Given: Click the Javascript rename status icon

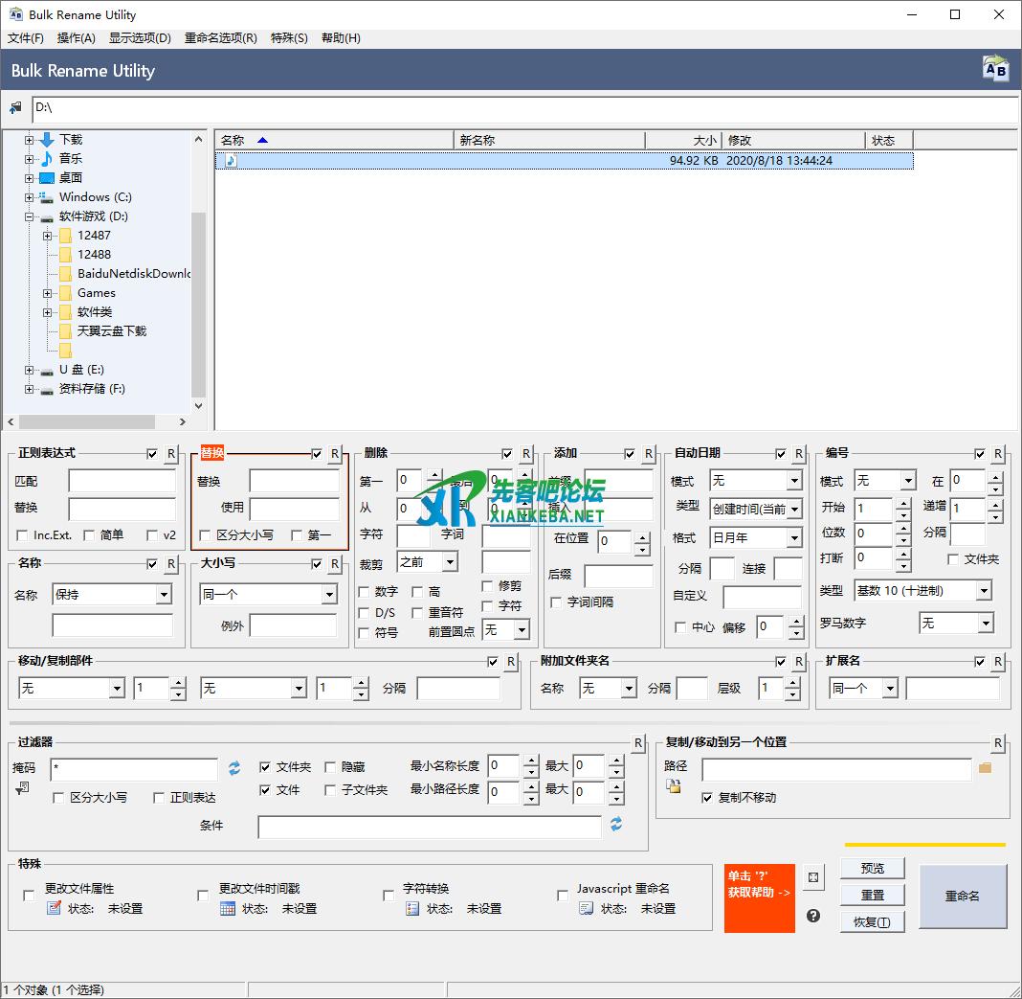Looking at the screenshot, I should click(587, 908).
